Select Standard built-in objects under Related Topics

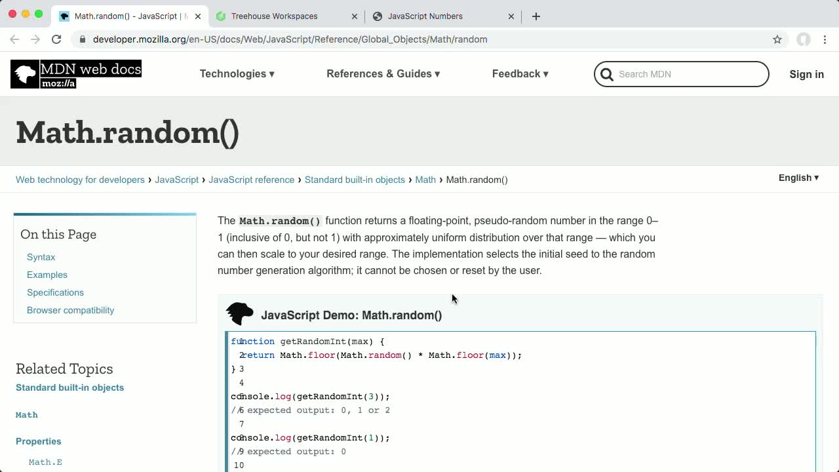(x=69, y=387)
